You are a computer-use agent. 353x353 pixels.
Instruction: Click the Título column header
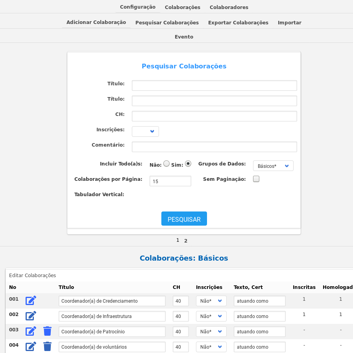pos(66,287)
